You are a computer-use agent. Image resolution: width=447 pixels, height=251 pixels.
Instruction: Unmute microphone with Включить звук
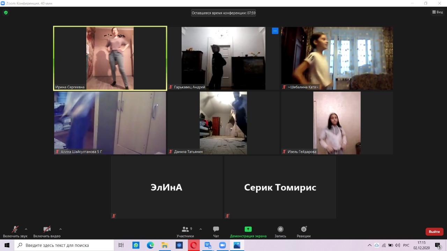15,231
